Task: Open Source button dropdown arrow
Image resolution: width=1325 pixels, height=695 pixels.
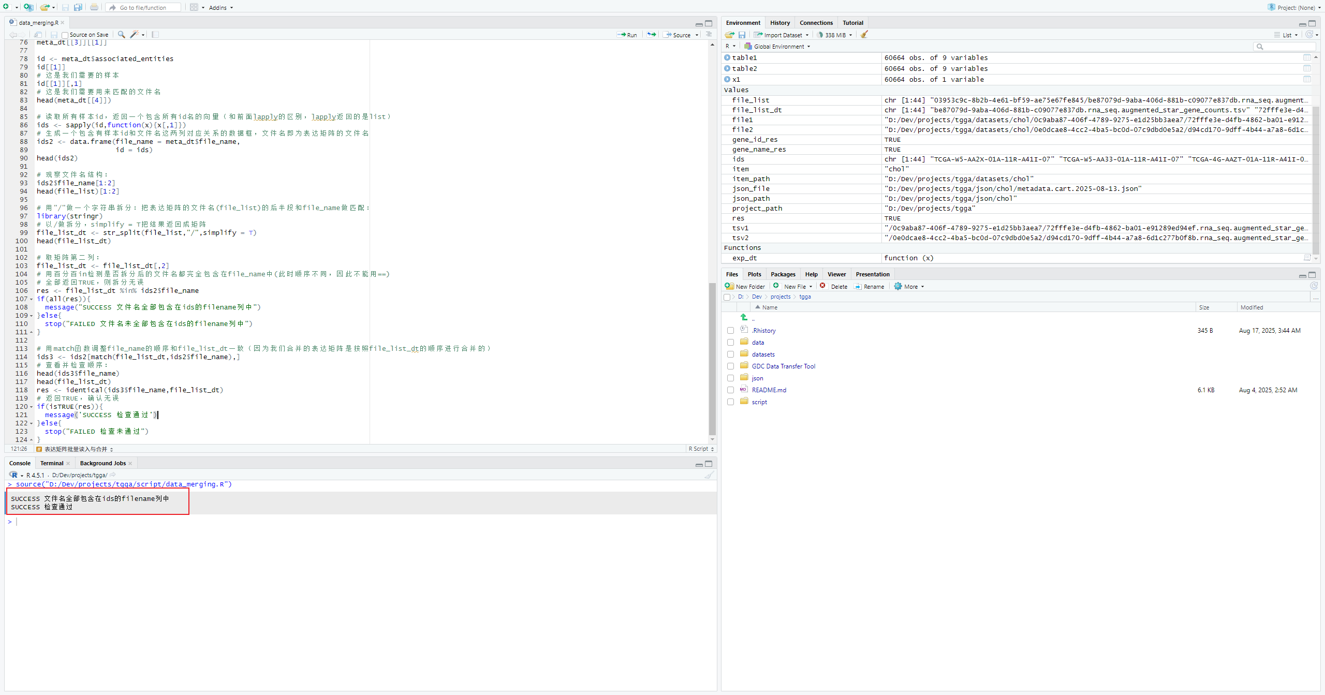Action: tap(697, 35)
